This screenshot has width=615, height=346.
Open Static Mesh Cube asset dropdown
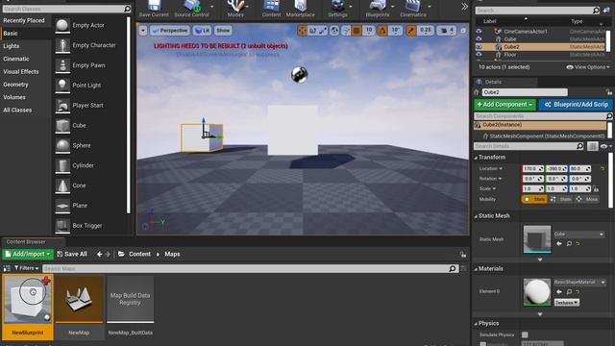(578, 235)
